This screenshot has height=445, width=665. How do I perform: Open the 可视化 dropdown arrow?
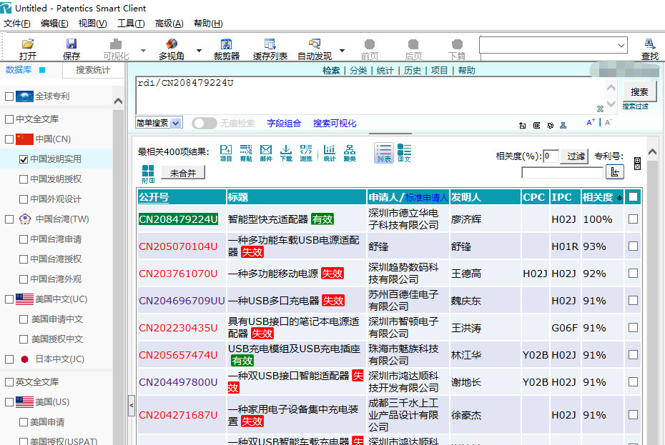click(143, 51)
